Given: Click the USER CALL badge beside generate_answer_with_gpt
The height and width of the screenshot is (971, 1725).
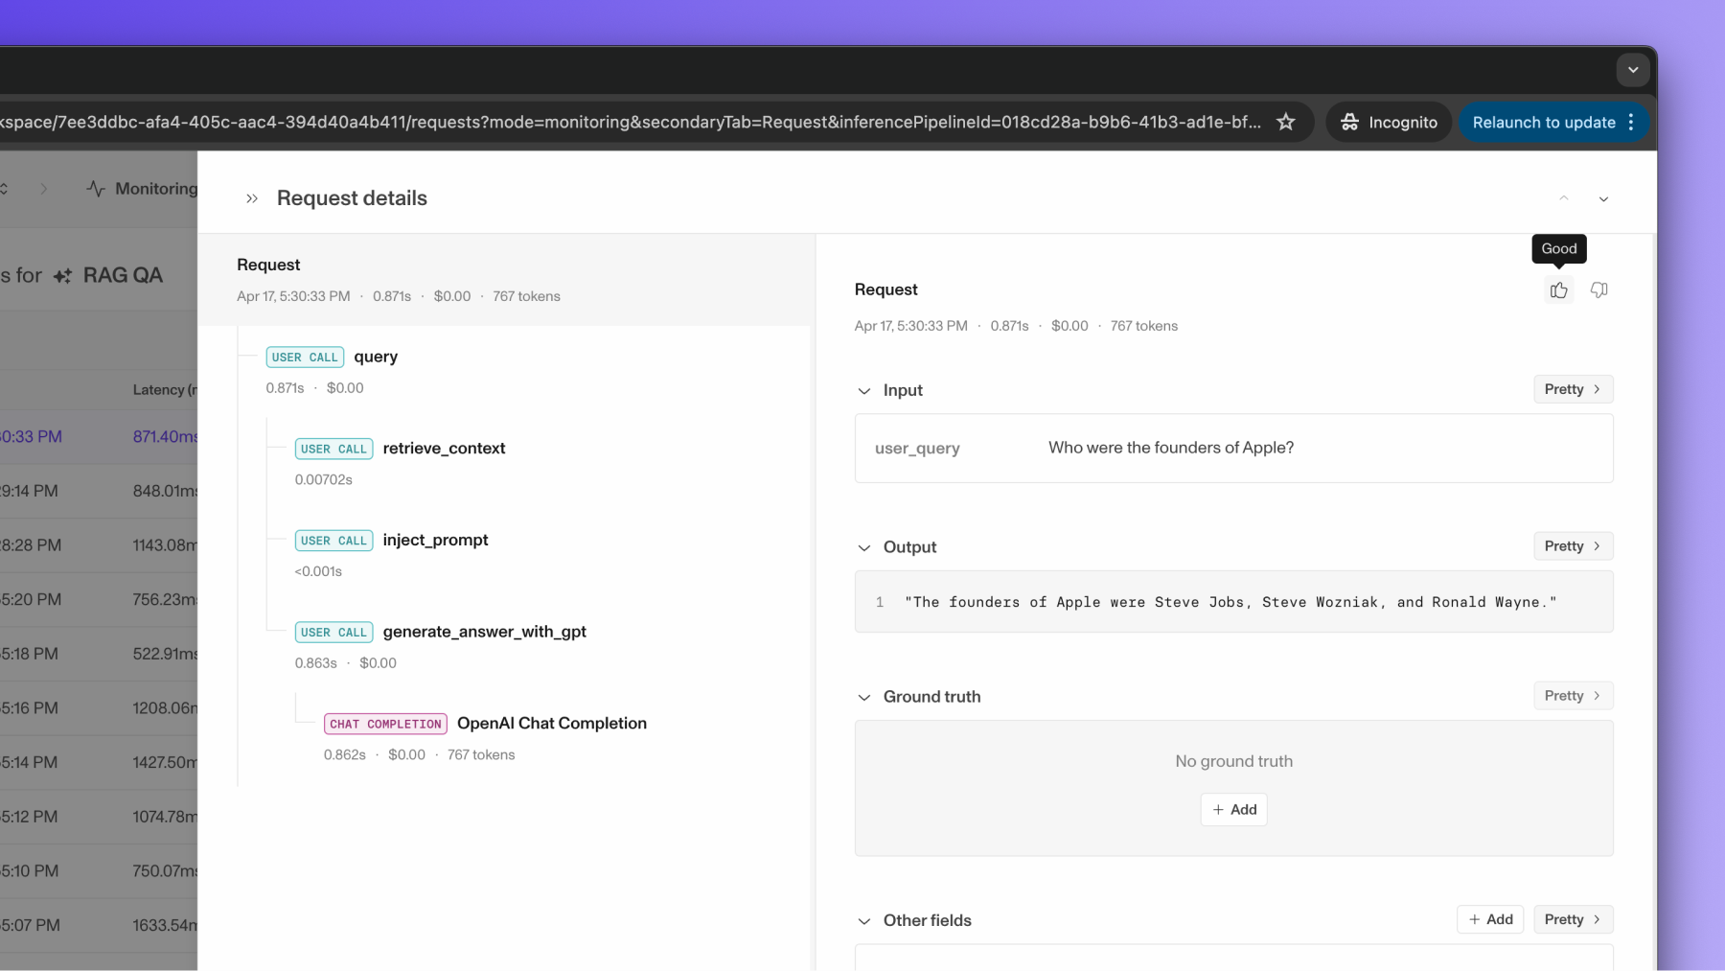Looking at the screenshot, I should [x=333, y=633].
